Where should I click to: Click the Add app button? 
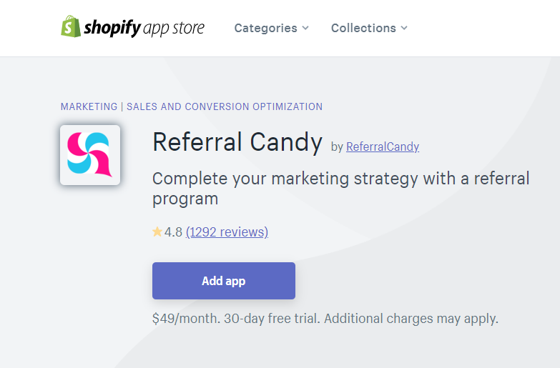point(224,281)
